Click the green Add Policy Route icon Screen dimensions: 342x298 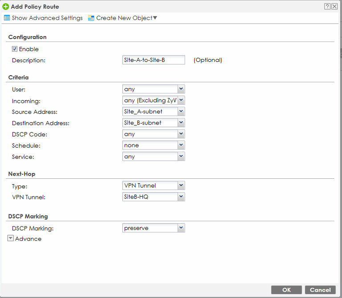coord(6,7)
